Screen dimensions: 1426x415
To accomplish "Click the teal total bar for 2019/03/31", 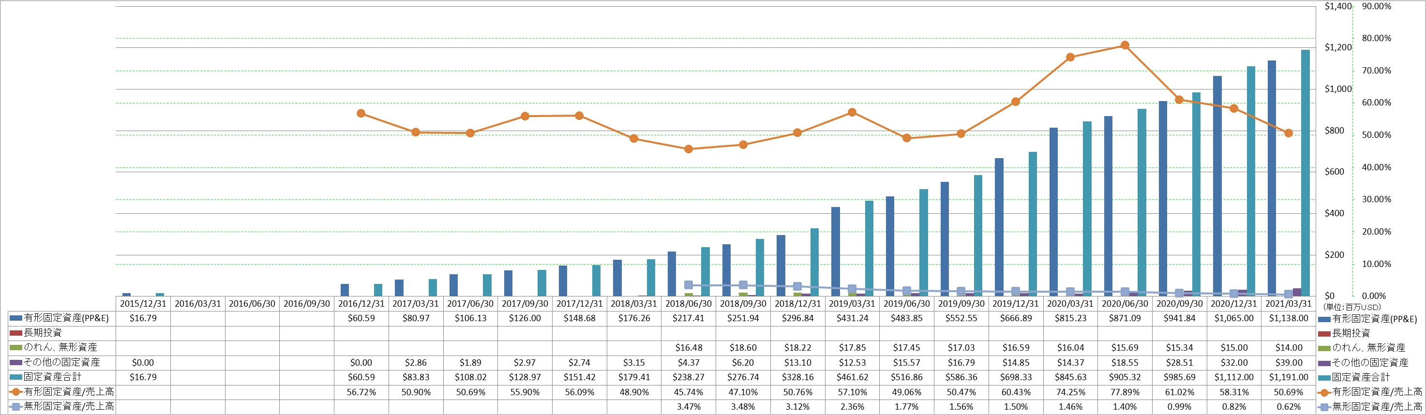I will pyautogui.click(x=869, y=249).
